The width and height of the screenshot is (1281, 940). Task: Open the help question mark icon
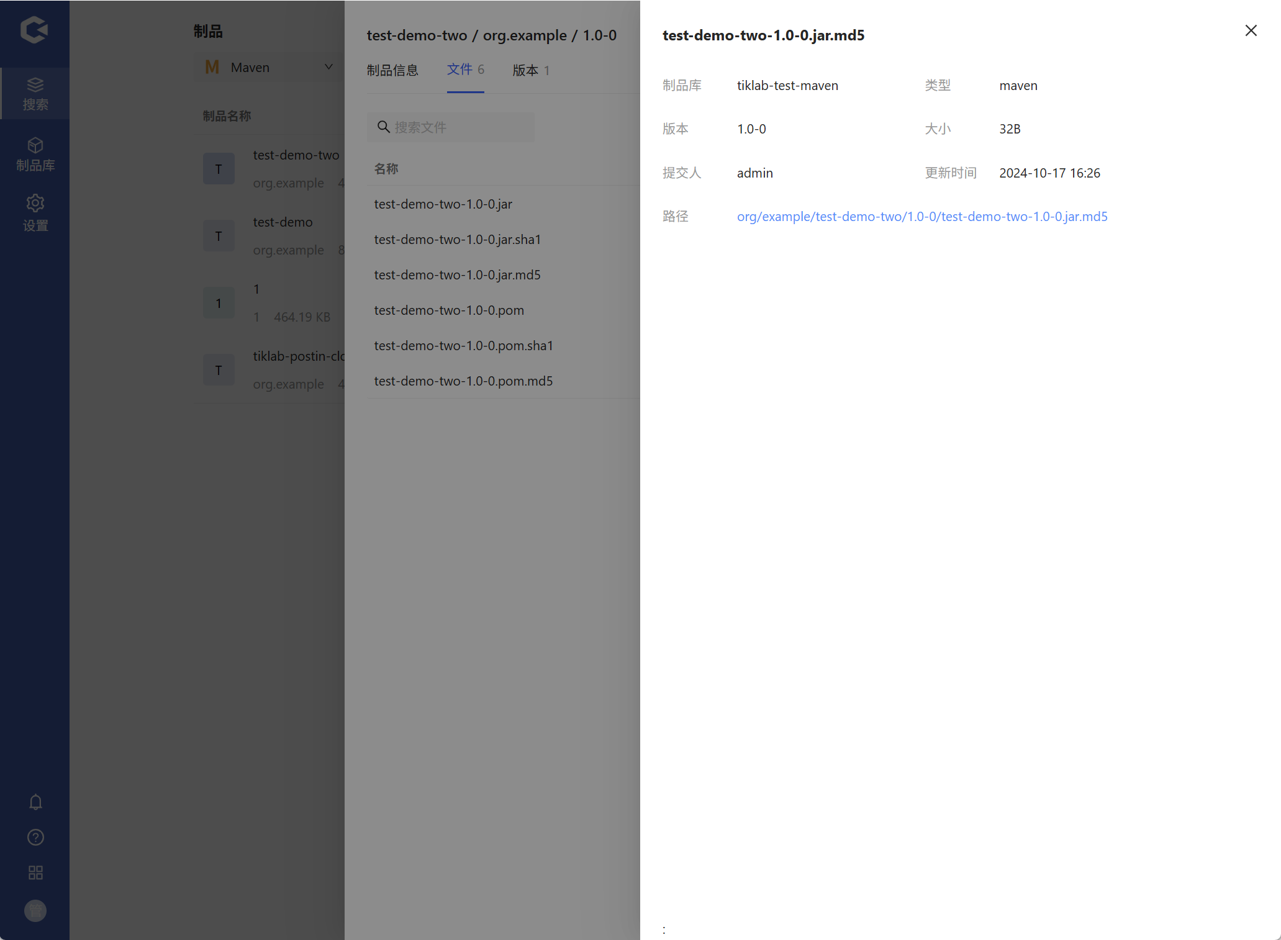(x=35, y=838)
